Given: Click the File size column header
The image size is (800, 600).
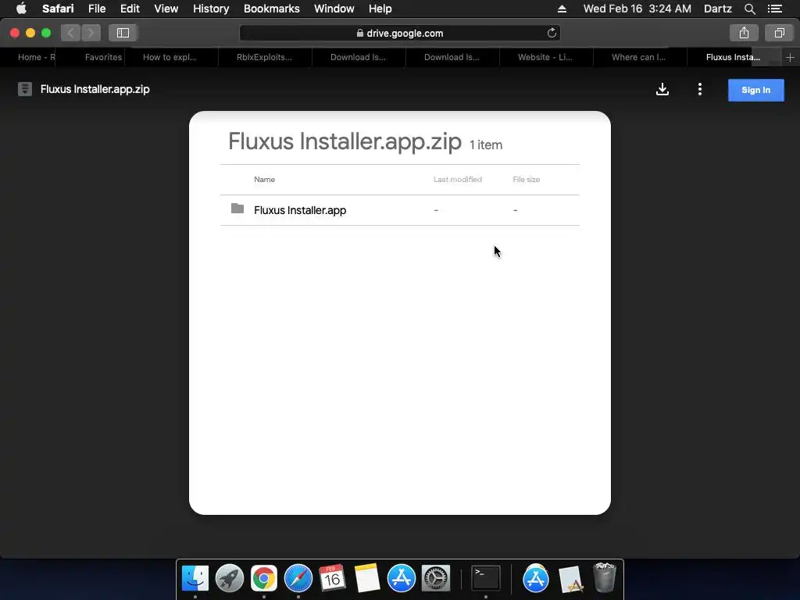Looking at the screenshot, I should (526, 180).
